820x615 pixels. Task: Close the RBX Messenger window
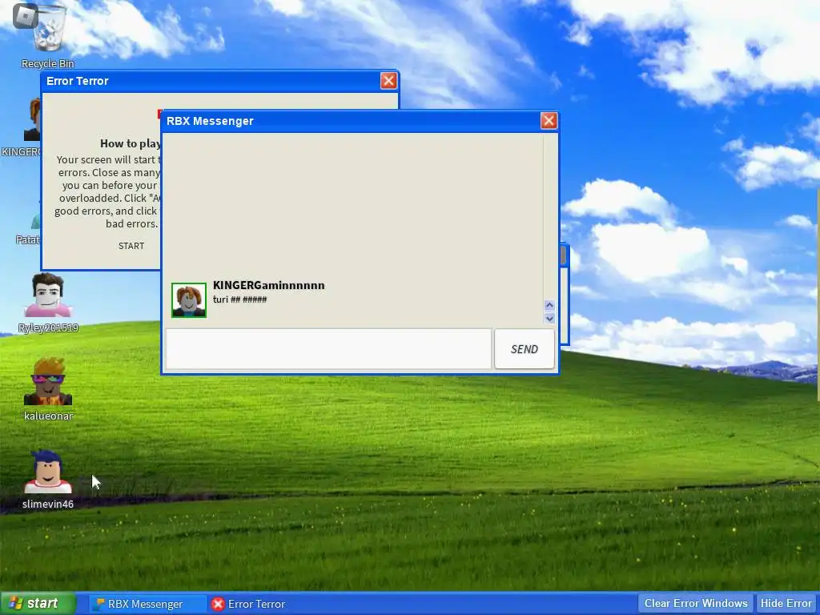tap(549, 121)
